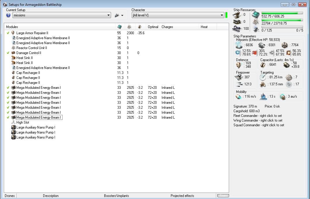
Task: Click the shield hitpoints icon showing 6836
Action: [239, 45]
